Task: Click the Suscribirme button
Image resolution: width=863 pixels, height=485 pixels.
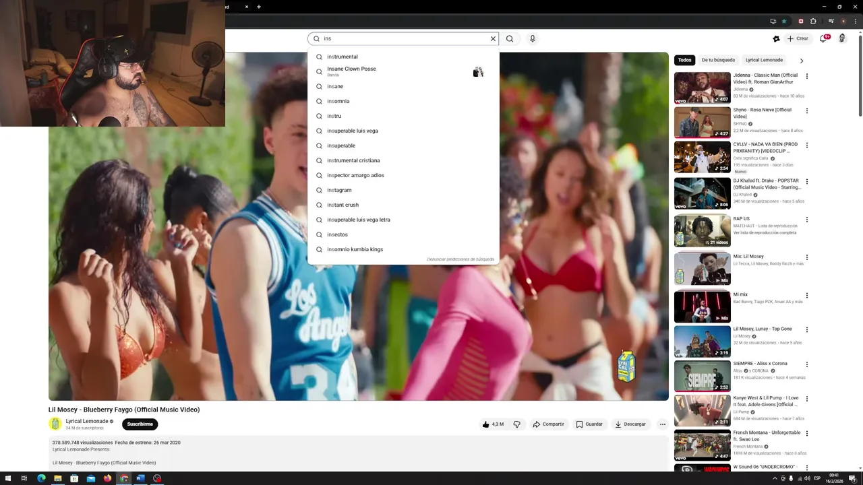Action: (x=140, y=424)
